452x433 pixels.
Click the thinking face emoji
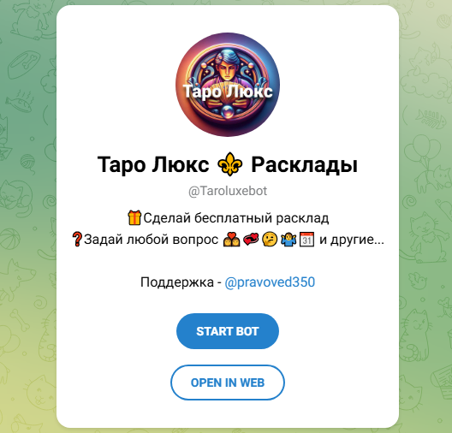[270, 240]
